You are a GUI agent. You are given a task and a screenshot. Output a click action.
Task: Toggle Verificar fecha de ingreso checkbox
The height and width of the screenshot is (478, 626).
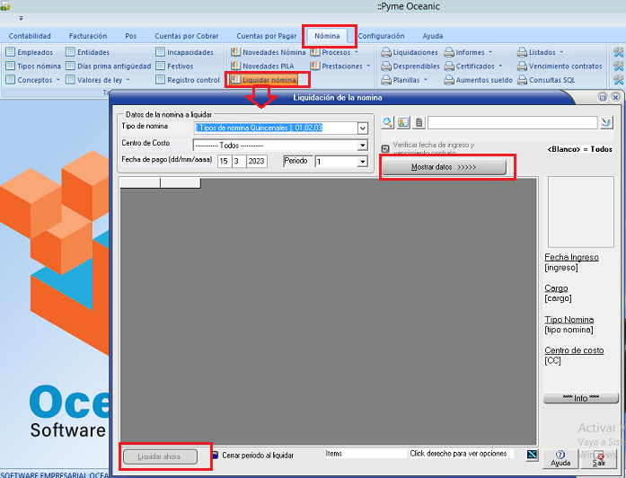[385, 148]
